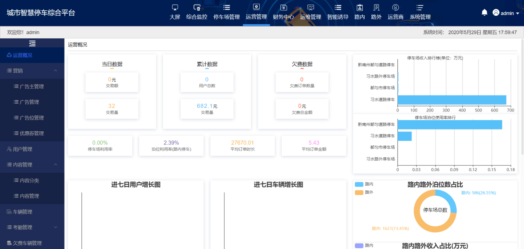Collapse sidebar with the menu fold icon
The image size is (524, 249).
32,43
